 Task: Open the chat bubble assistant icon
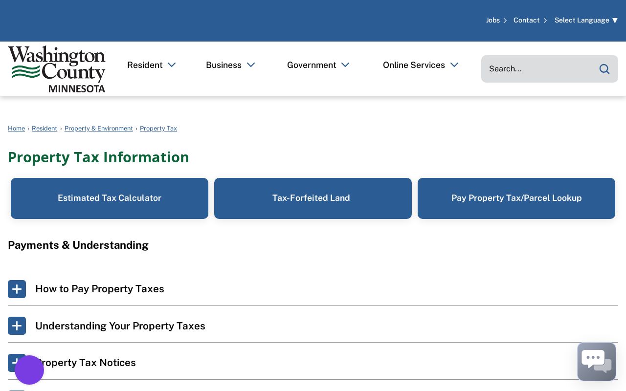click(x=597, y=362)
